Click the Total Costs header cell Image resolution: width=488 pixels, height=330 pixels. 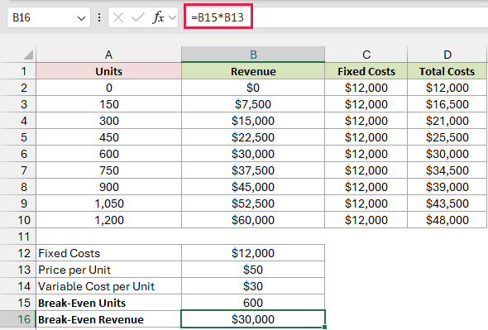coord(447,71)
